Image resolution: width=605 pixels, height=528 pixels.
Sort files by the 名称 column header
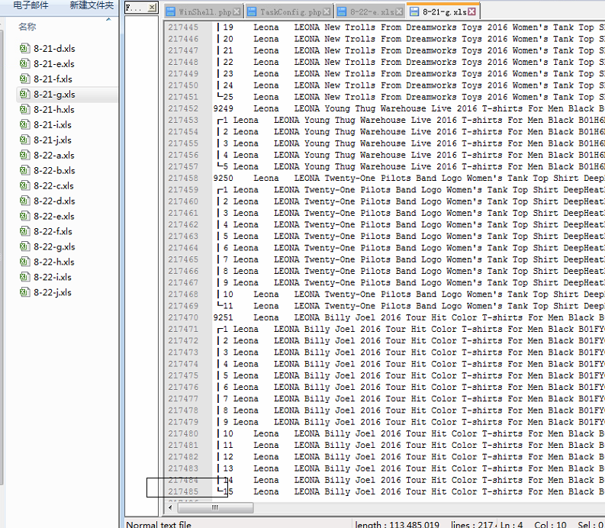27,27
